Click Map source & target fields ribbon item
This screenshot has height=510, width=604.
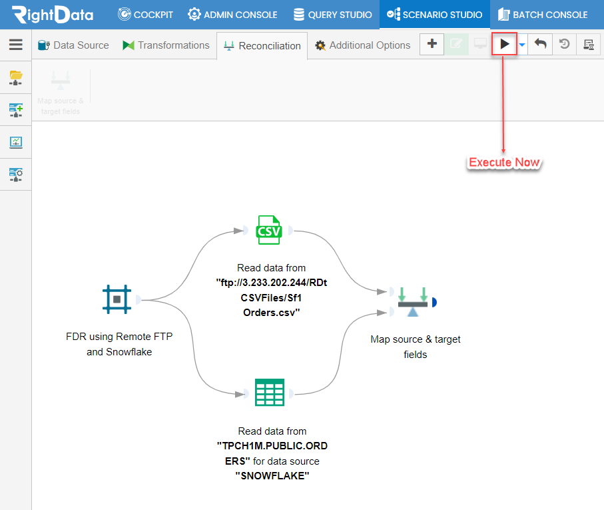point(61,93)
